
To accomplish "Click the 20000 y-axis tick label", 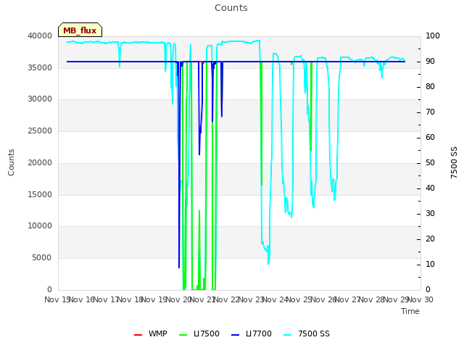I will coord(40,162).
